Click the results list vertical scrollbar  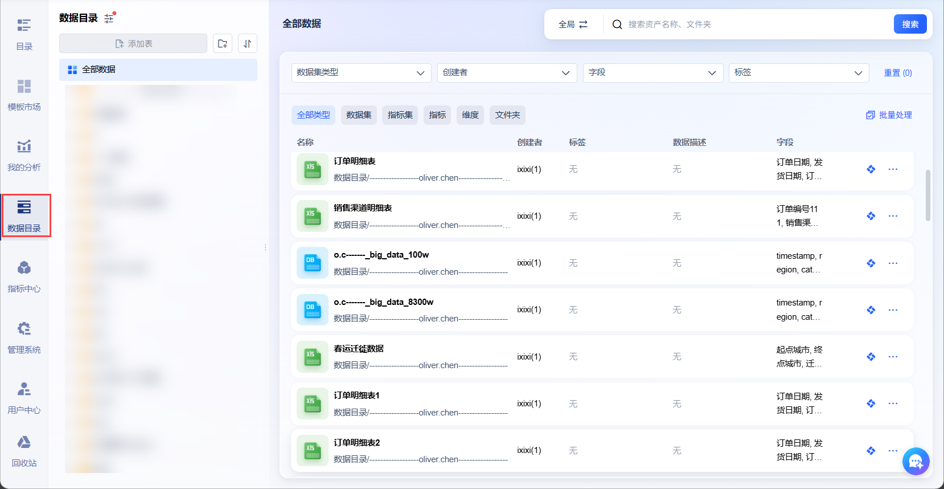(x=928, y=195)
